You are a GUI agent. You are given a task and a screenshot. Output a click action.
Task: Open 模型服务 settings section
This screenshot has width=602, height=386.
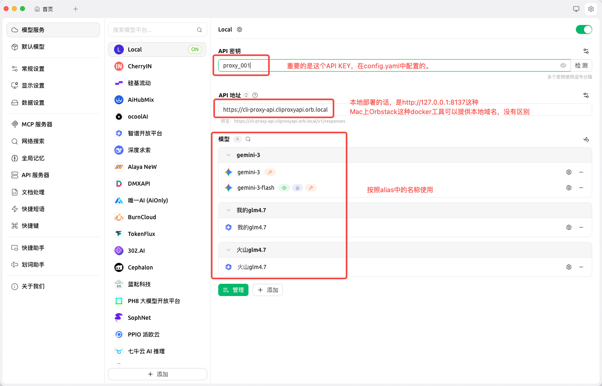[54, 30]
